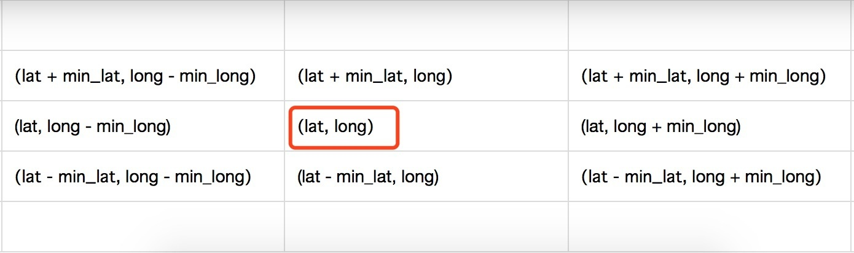This screenshot has height=253, width=854.
Task: Select empty cell below "(lat - min_lat, long - min_long)"
Action: pos(142,226)
